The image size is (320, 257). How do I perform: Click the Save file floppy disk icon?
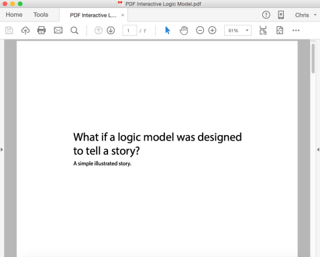click(x=9, y=30)
